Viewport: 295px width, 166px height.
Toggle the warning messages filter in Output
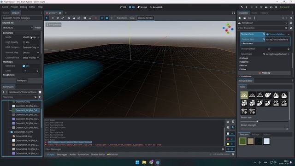pos(230,144)
